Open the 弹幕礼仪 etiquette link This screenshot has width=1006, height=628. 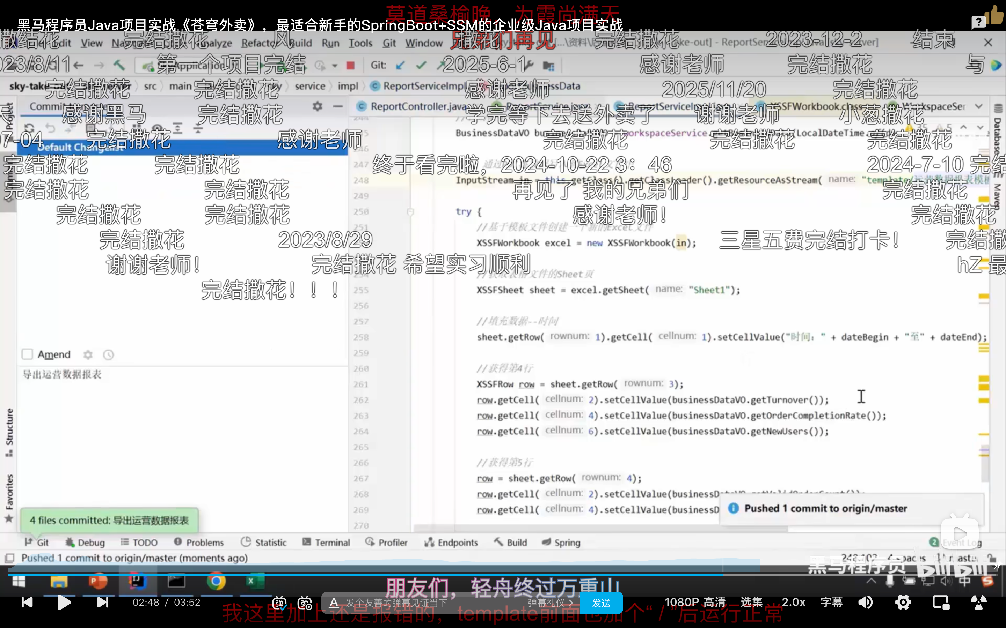(x=550, y=603)
